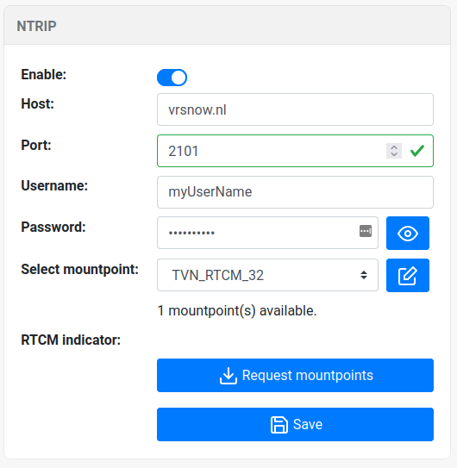Click the mountpoint dropdown arrows
Screen dimensions: 457x468
pyautogui.click(x=364, y=275)
